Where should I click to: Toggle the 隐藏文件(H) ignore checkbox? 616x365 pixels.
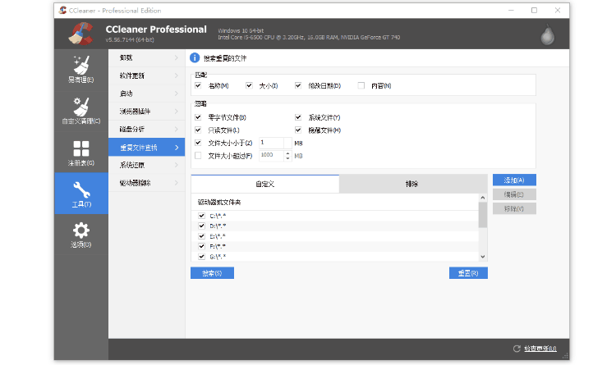tap(298, 130)
